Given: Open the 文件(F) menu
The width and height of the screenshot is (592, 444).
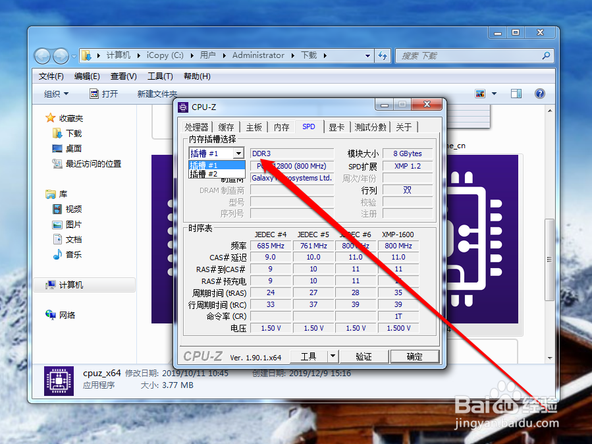Looking at the screenshot, I should (x=51, y=76).
